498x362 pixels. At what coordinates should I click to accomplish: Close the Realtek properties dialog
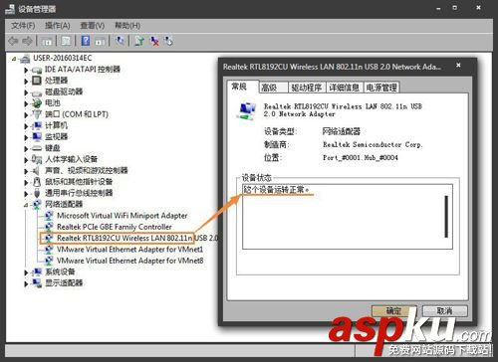point(458,66)
